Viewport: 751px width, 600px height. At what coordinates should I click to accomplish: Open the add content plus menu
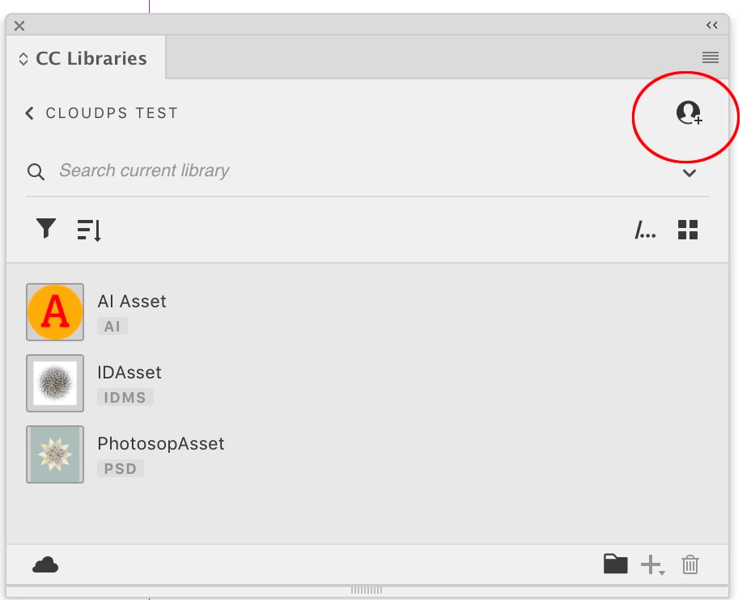point(653,565)
